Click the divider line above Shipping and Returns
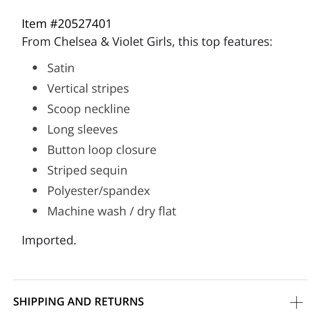Viewport: 320px width, 320px height. click(x=160, y=280)
